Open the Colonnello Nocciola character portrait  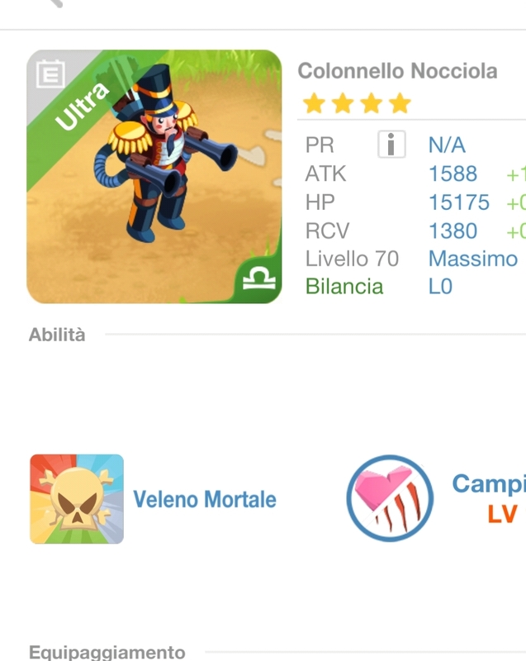pos(154,176)
